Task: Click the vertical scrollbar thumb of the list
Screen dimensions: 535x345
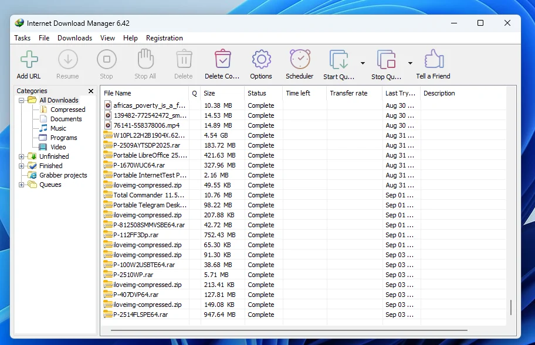Action: pos(511,307)
